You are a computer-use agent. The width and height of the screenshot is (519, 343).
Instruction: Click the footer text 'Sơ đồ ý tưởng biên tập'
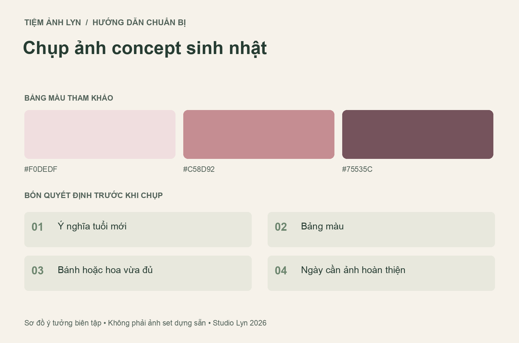(x=63, y=323)
